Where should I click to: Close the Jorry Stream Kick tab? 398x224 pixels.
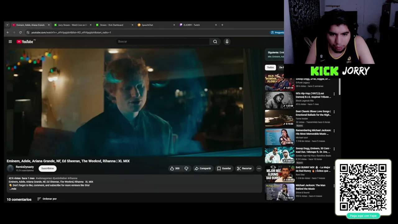point(90,25)
